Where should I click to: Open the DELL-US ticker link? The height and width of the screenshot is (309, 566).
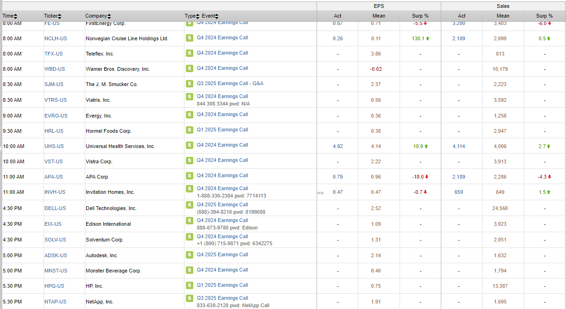pyautogui.click(x=55, y=208)
